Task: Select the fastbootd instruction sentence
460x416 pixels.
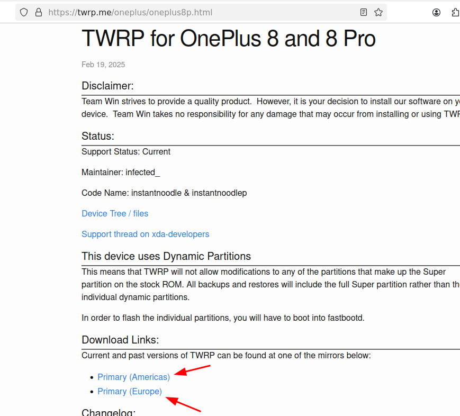Action: (223, 318)
